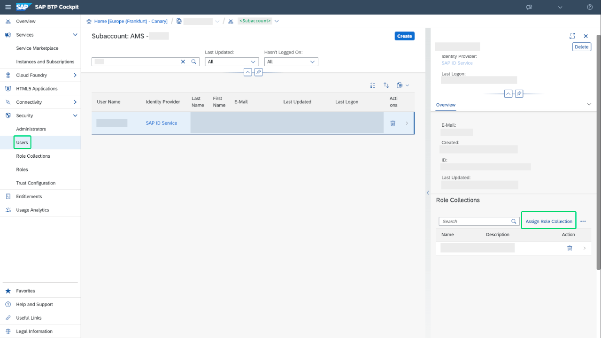Image resolution: width=601 pixels, height=338 pixels.
Task: Click Assign Role Collection
Action: pos(549,221)
